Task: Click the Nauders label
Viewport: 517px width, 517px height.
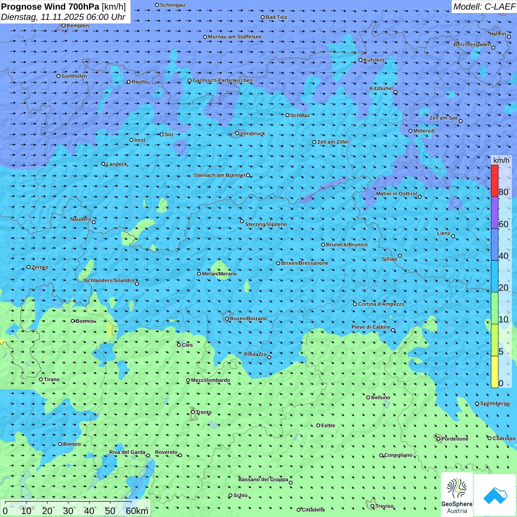Action: tap(81, 219)
